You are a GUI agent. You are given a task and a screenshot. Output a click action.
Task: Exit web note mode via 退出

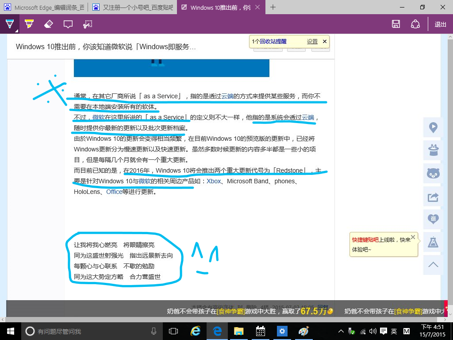(440, 24)
